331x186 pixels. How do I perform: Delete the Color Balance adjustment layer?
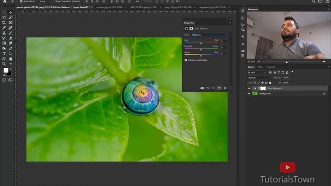(225, 88)
